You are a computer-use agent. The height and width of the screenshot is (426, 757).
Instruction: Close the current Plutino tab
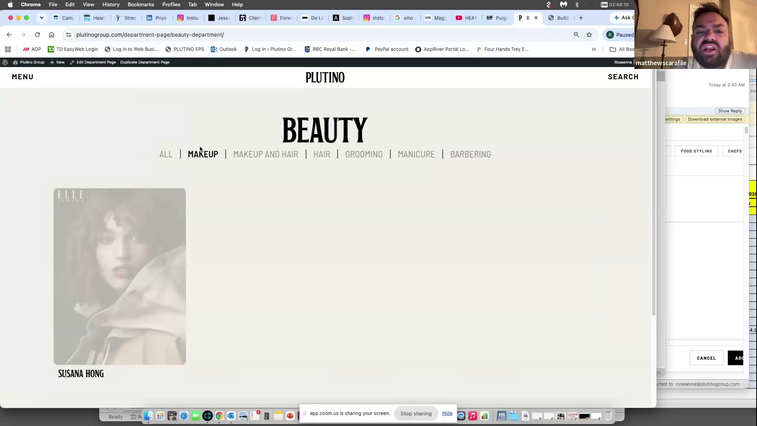click(536, 18)
